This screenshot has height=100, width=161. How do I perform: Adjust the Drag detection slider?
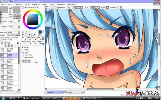pyautogui.click(x=30, y=62)
